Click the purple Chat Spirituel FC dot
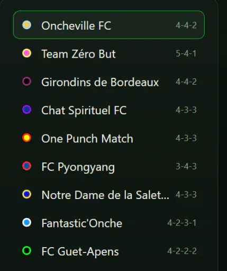Screen dimensions: 227x271 pyautogui.click(x=26, y=110)
